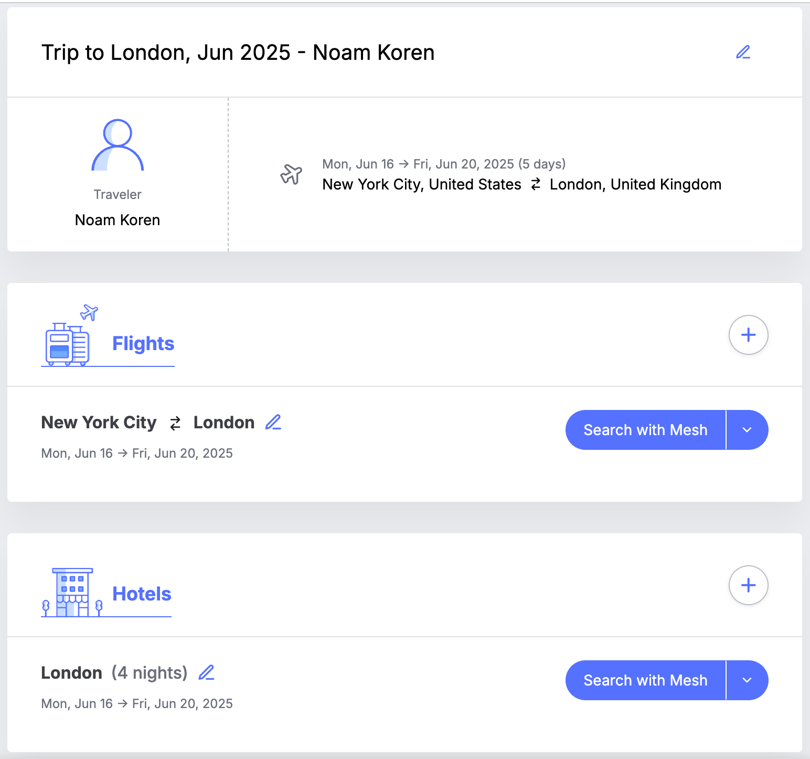The height and width of the screenshot is (759, 810).
Task: Edit the London 4 nights hotel stay
Action: tap(207, 672)
